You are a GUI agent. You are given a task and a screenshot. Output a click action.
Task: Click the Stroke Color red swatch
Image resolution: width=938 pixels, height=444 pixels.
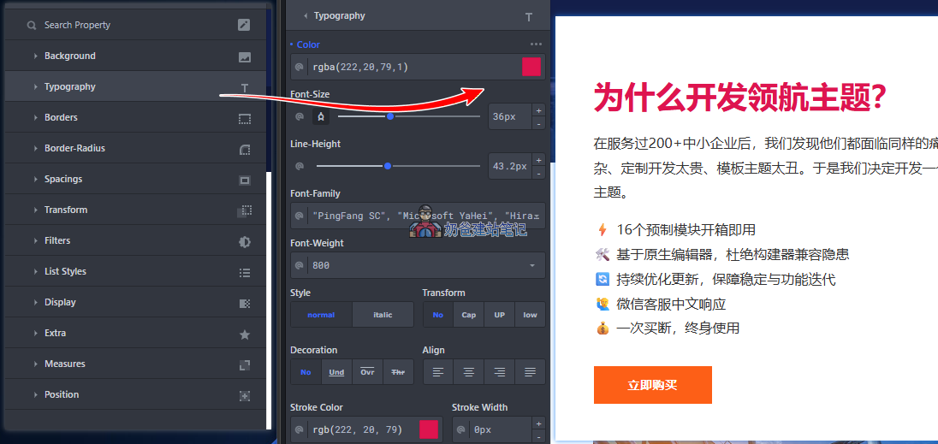tap(429, 429)
